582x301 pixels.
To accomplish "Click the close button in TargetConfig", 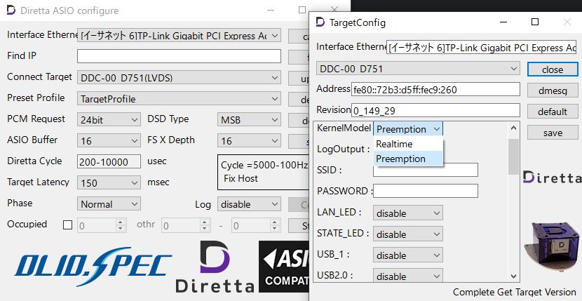I will [x=553, y=69].
